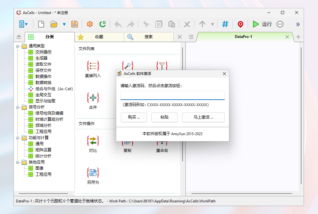Click the scissors cut icon
Image resolution: width=318 pixels, height=214 pixels.
(x=146, y=24)
